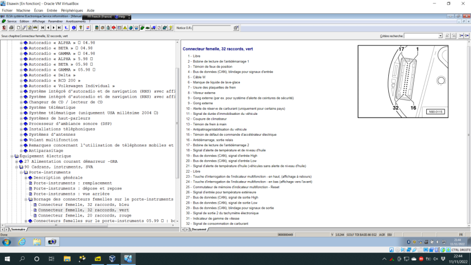Viewport: 471px width, 265px height.
Task: Click FR French (France) language bar
Action: point(99,17)
